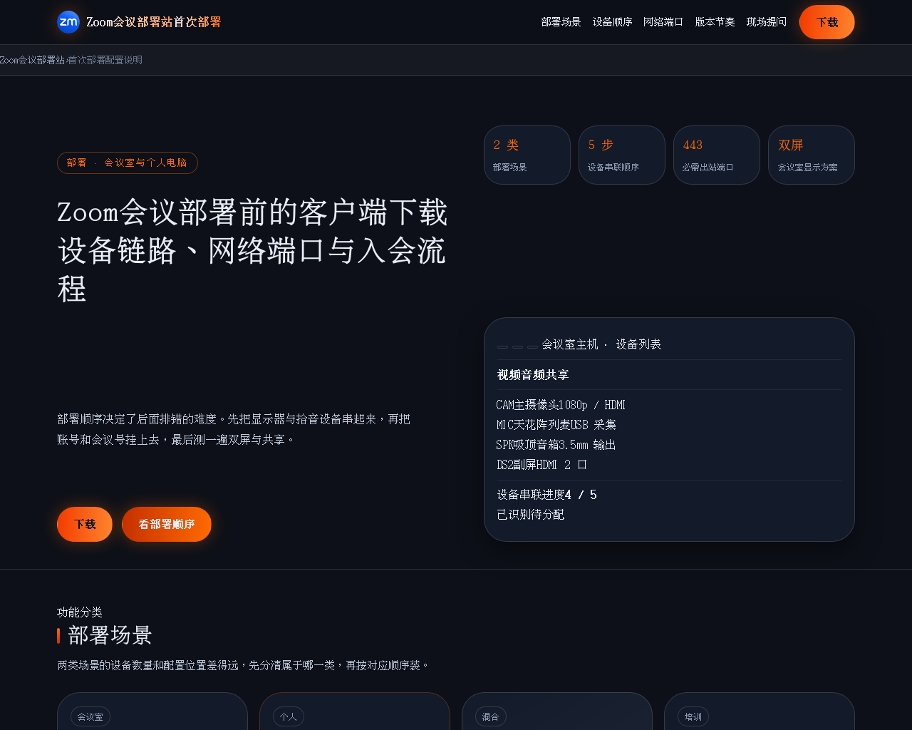This screenshot has width=912, height=730.
Task: Jump to 现场提问 from the top navigation
Action: coord(767,22)
